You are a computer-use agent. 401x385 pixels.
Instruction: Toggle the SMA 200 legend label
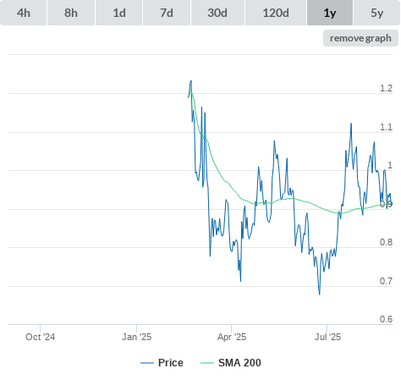[239, 363]
